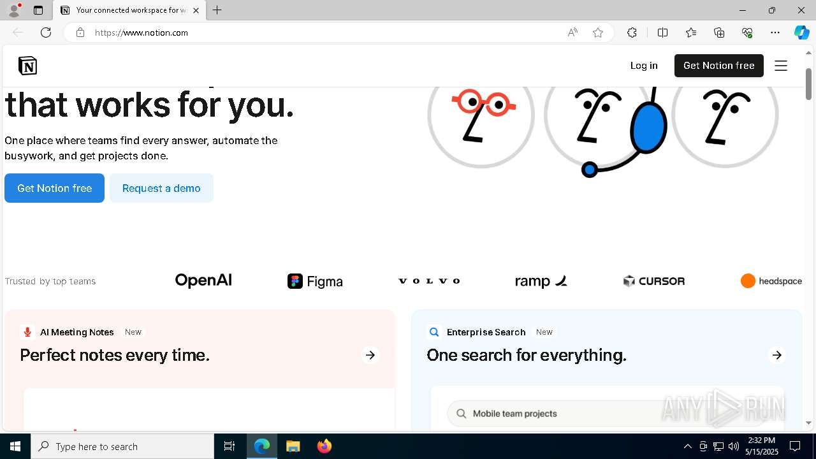The image size is (816, 459).
Task: Click arrow on AI Meeting Notes card
Action: [370, 355]
